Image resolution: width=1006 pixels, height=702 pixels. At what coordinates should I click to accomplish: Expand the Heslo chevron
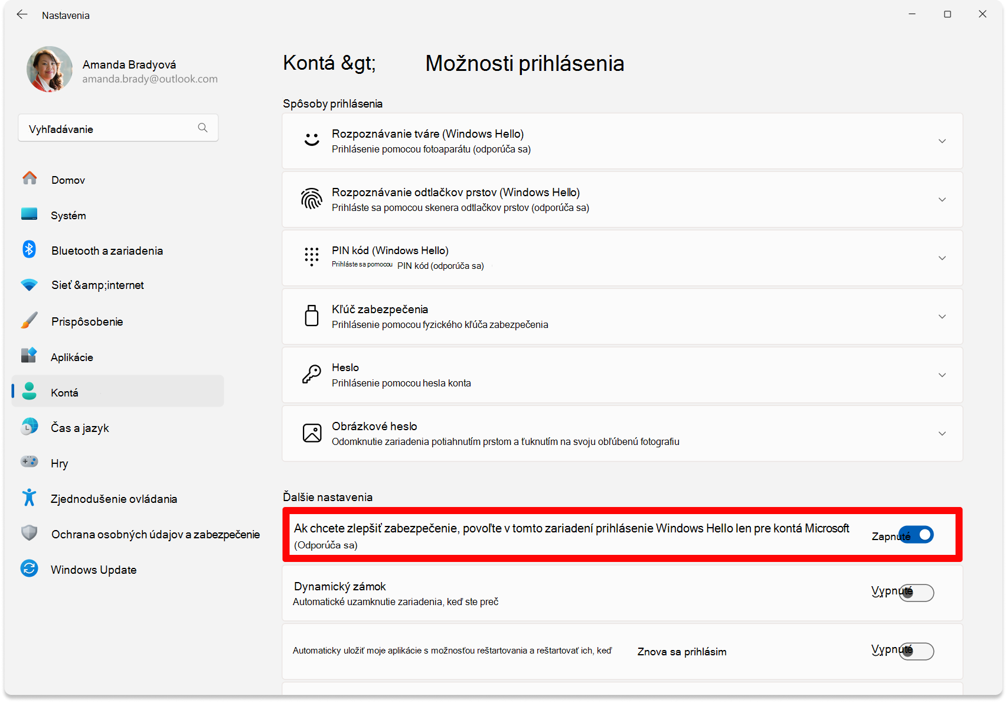pos(942,375)
